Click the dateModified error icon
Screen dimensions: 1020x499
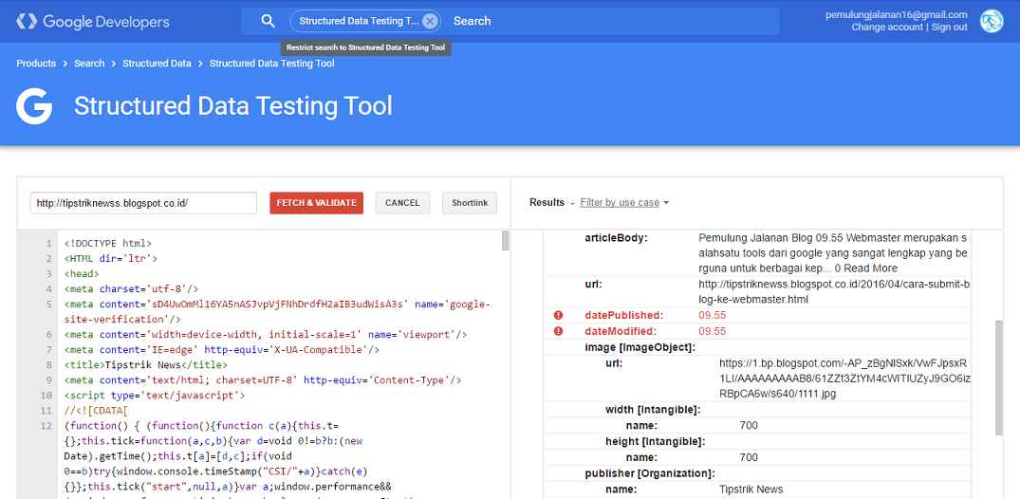(558, 331)
